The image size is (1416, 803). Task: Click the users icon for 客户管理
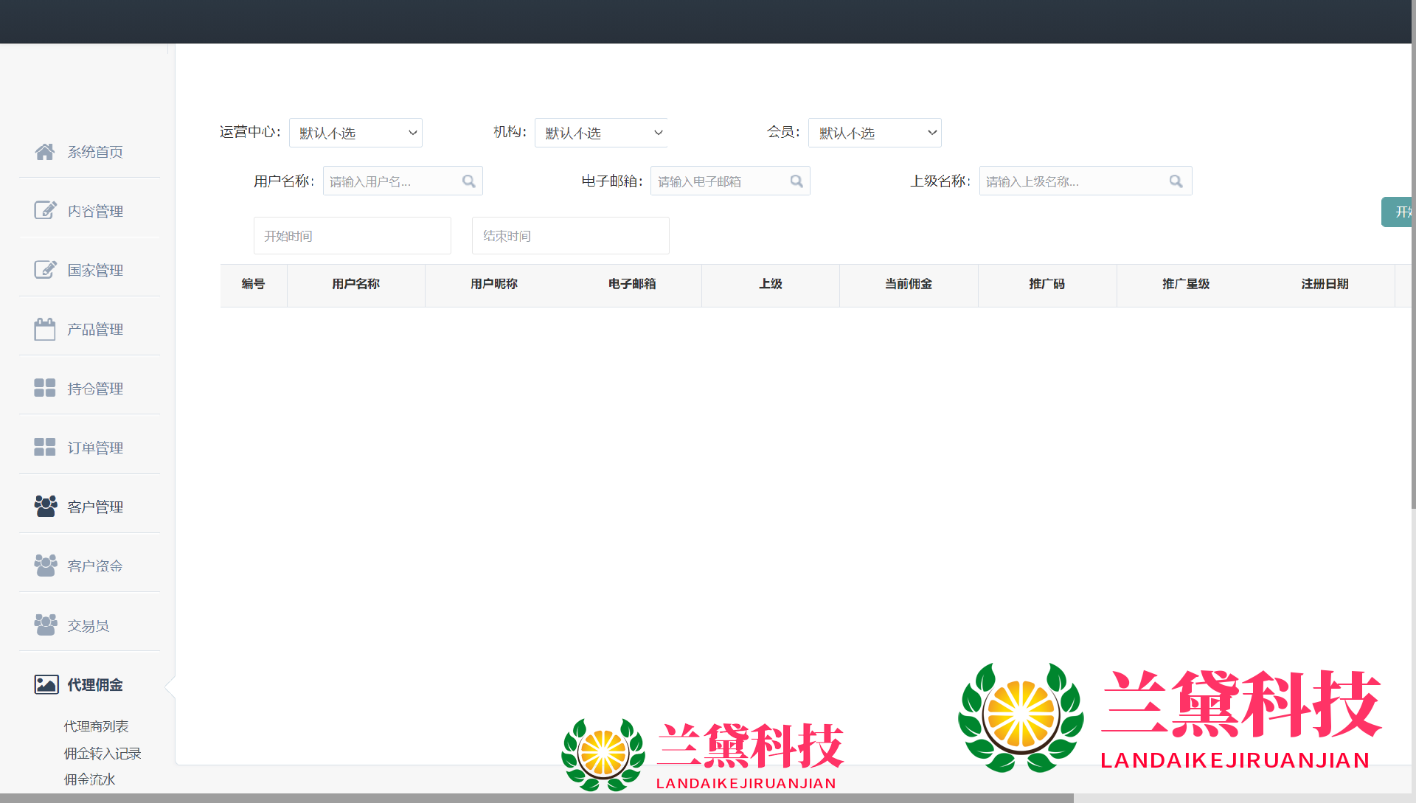click(45, 506)
